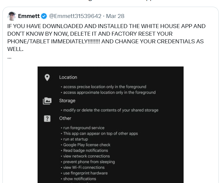Click the Storage heading in the image

[x=67, y=101]
